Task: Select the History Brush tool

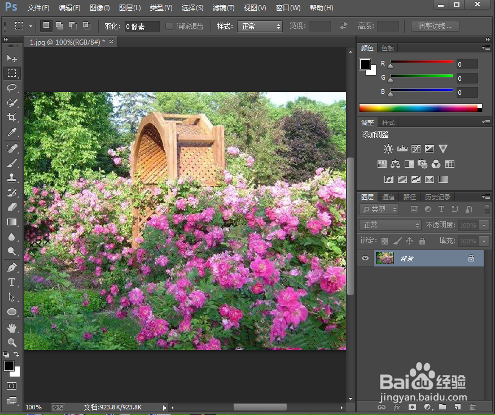Action: click(x=12, y=193)
